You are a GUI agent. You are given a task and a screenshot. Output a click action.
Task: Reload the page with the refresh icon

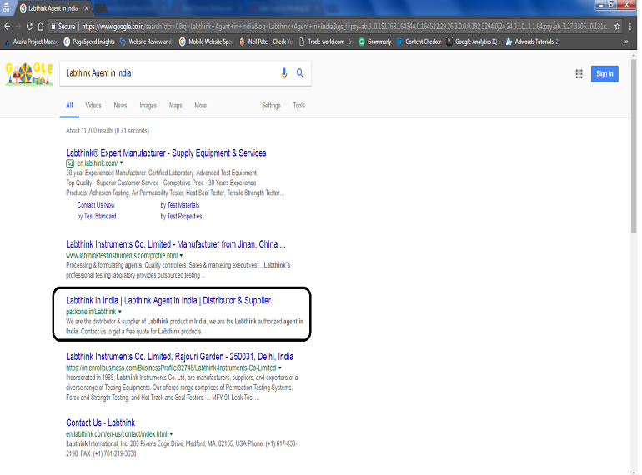pyautogui.click(x=29, y=27)
